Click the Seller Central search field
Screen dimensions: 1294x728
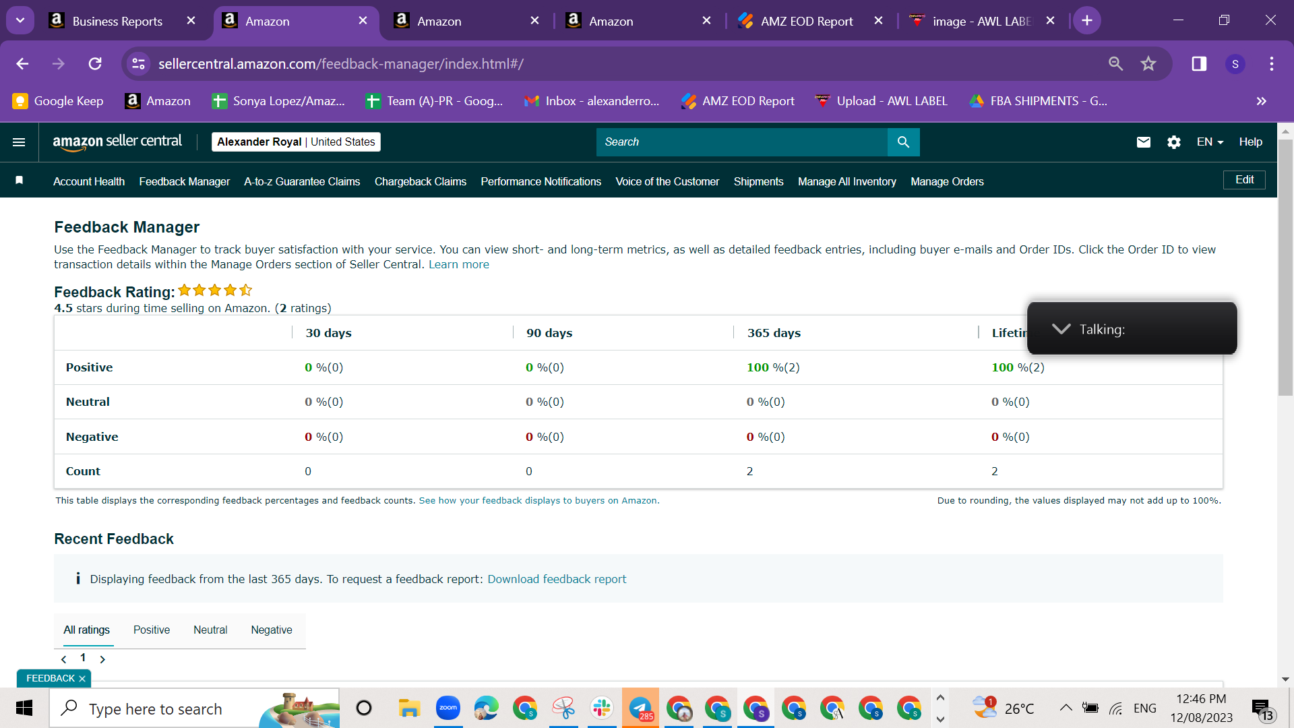click(742, 142)
